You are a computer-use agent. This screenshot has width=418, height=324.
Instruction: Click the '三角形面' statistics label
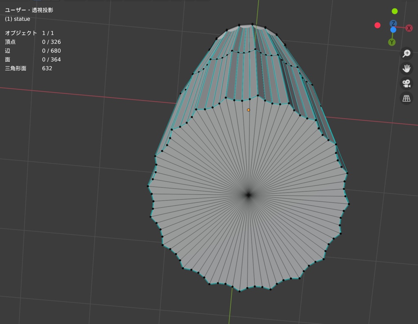(x=16, y=68)
